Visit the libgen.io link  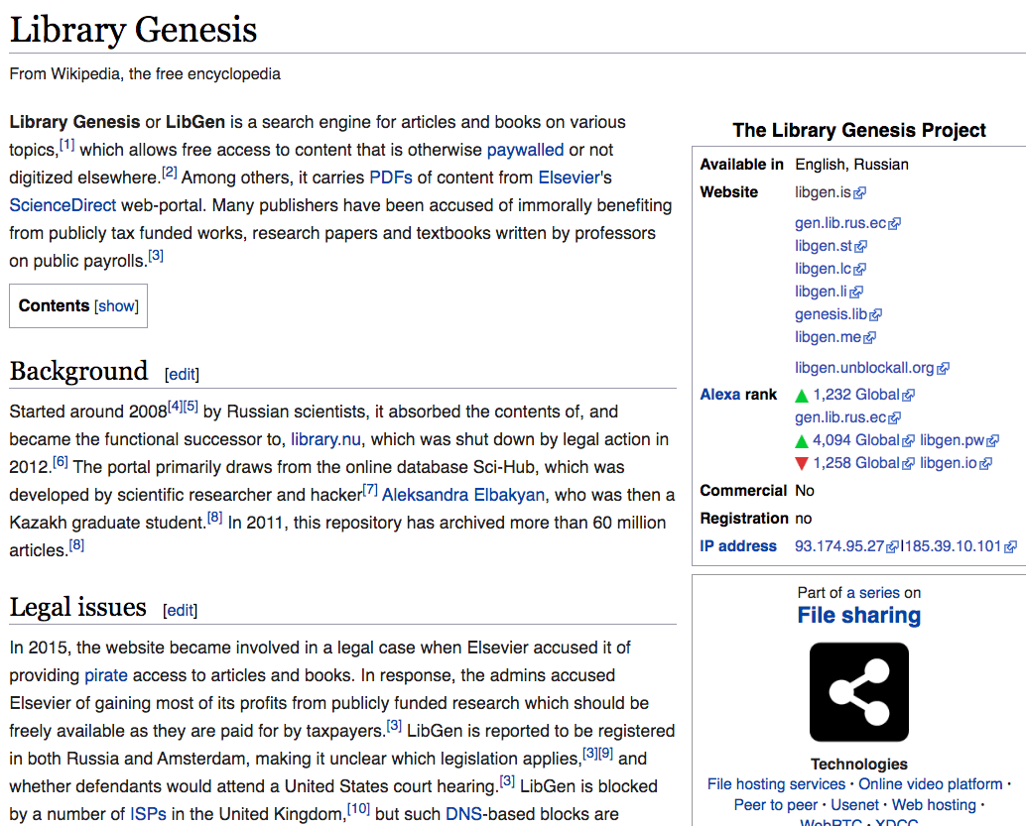pos(949,463)
